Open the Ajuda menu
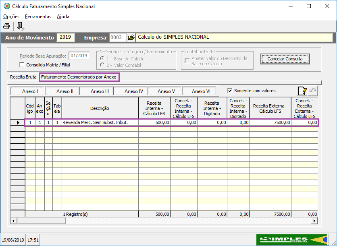Image resolution: width=337 pixels, height=246 pixels. [63, 17]
